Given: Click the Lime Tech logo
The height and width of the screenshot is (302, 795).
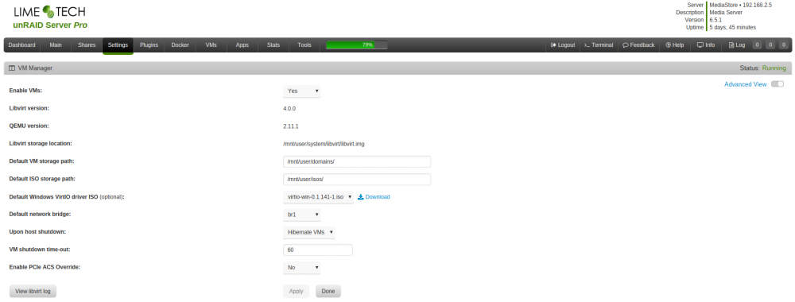Looking at the screenshot, I should 49,12.
